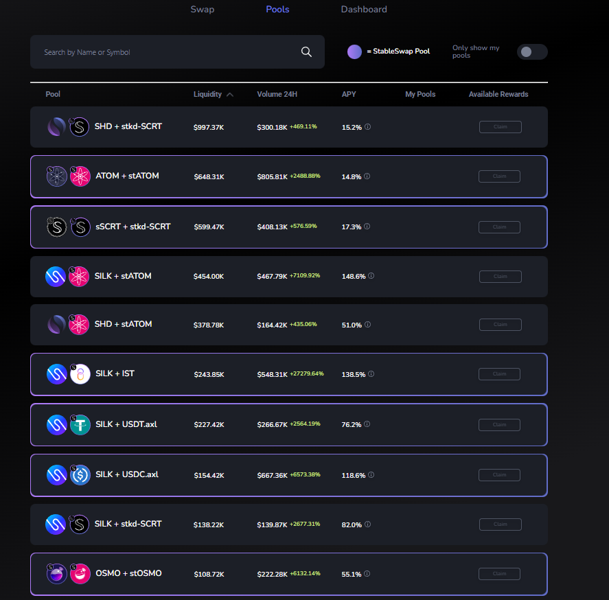Click the SHD token icon in SHD + stkd-SCRT row

coord(57,126)
